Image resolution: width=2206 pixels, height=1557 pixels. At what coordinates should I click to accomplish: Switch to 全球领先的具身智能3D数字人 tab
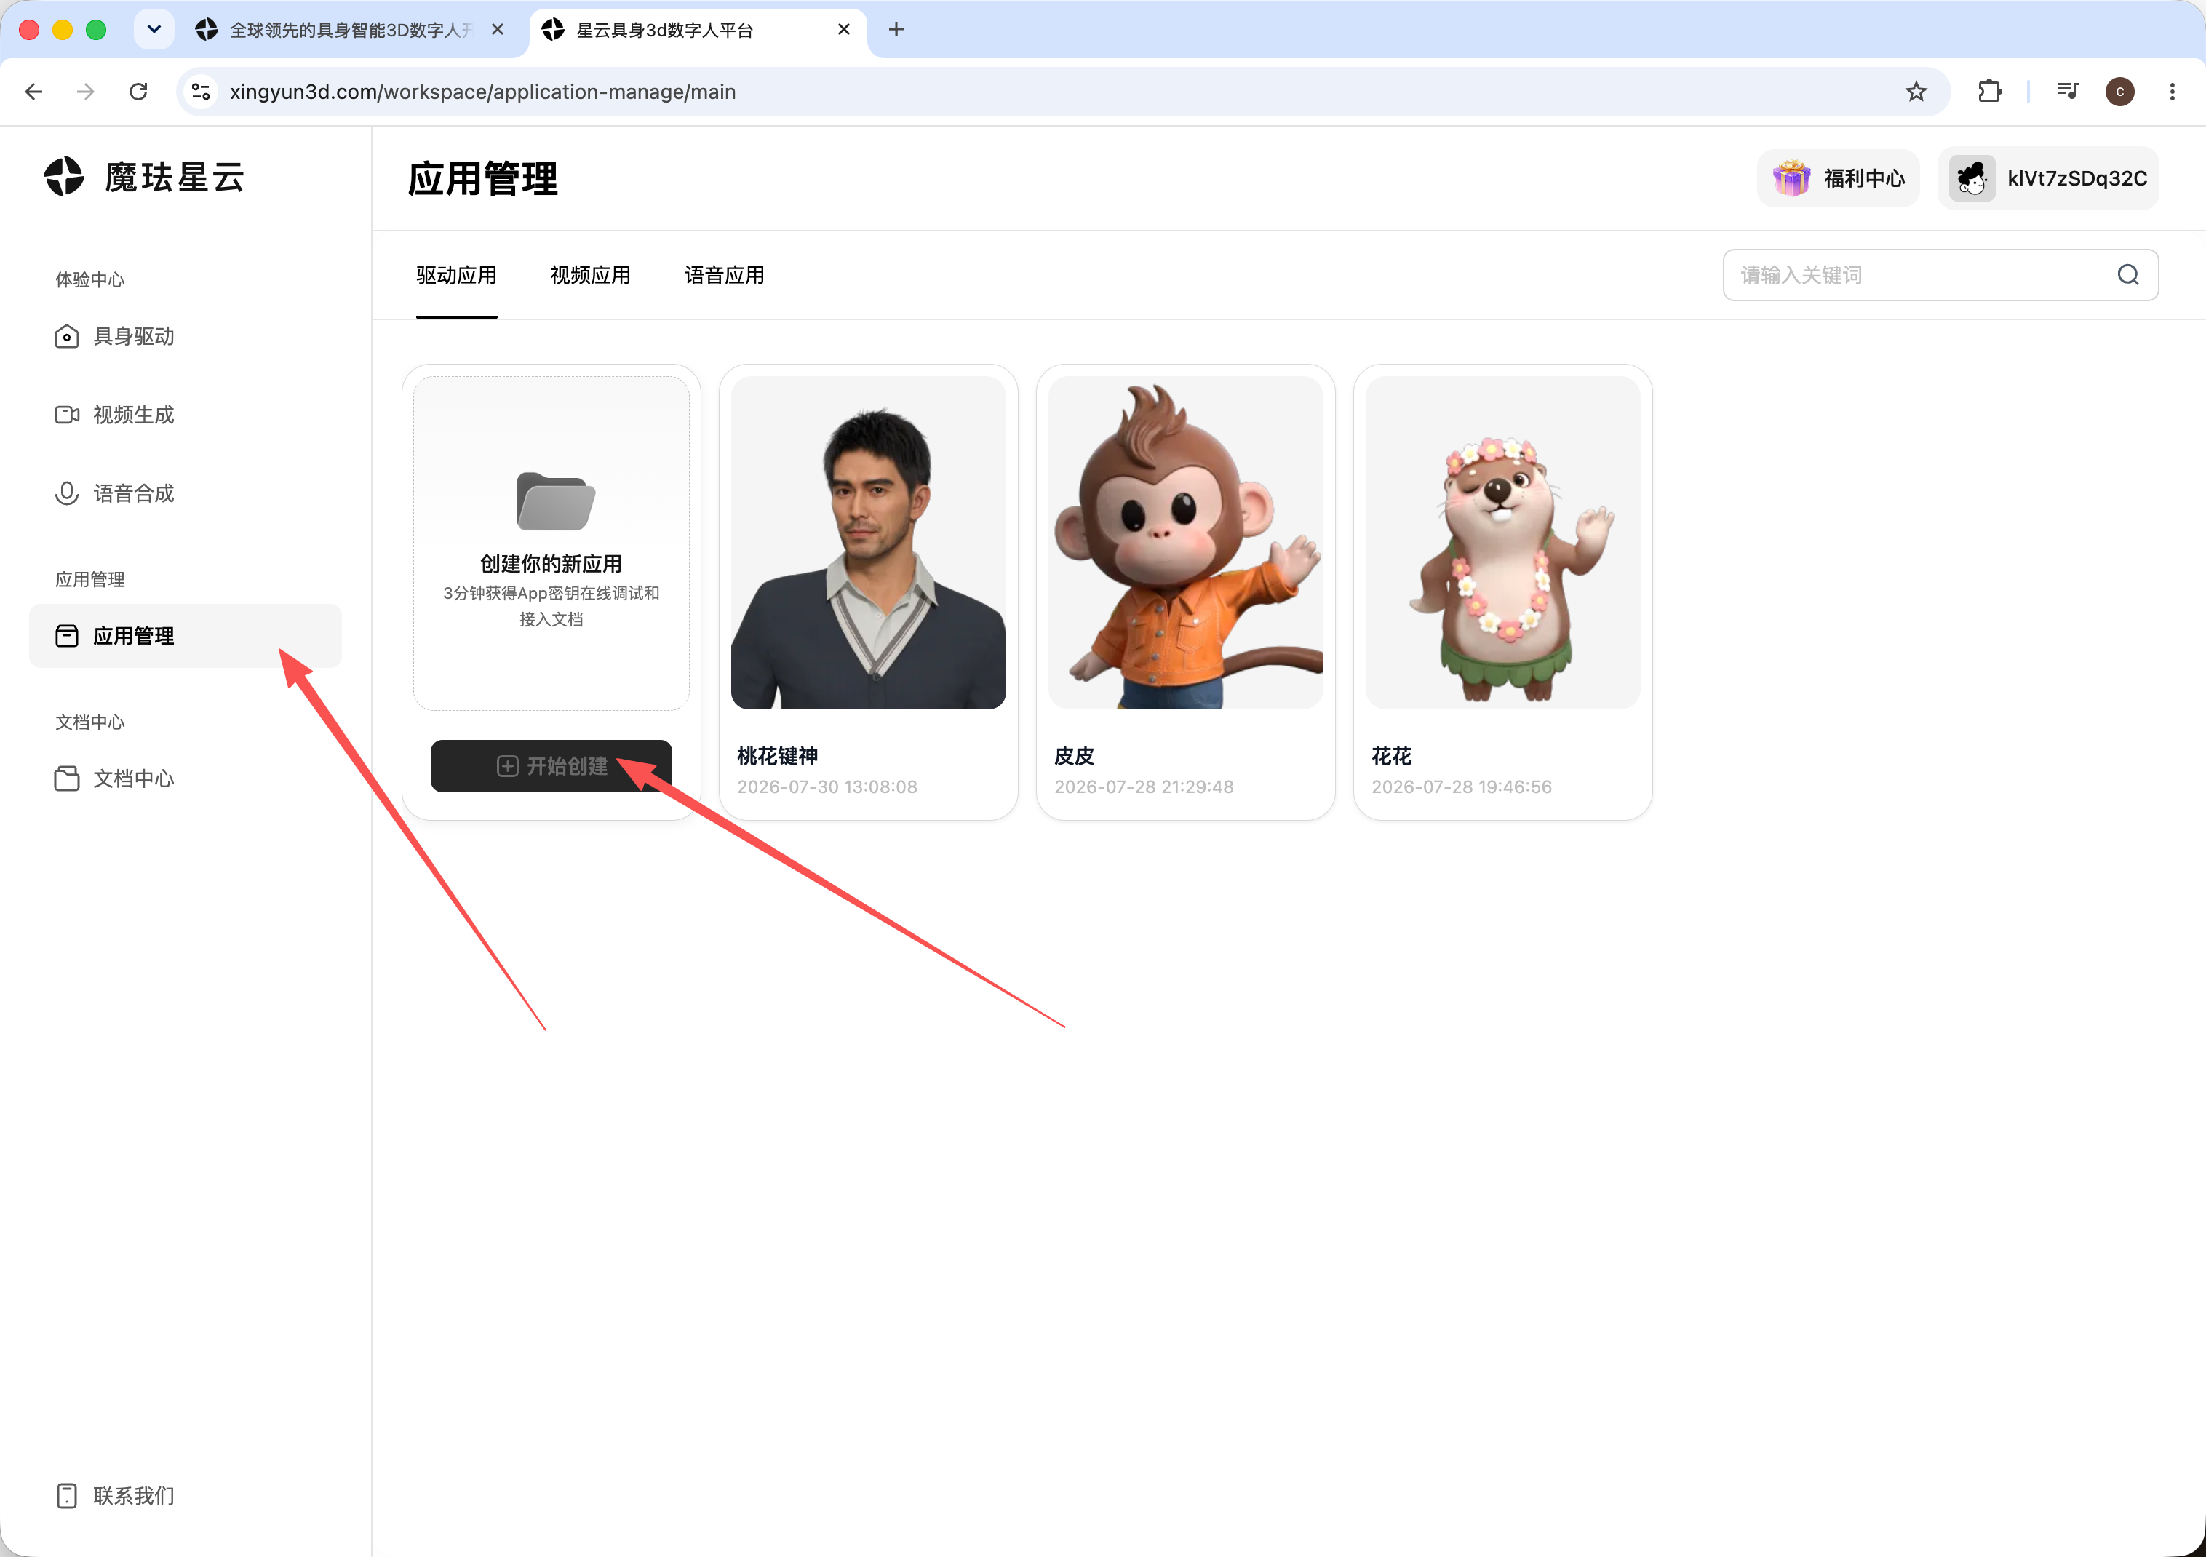351,30
